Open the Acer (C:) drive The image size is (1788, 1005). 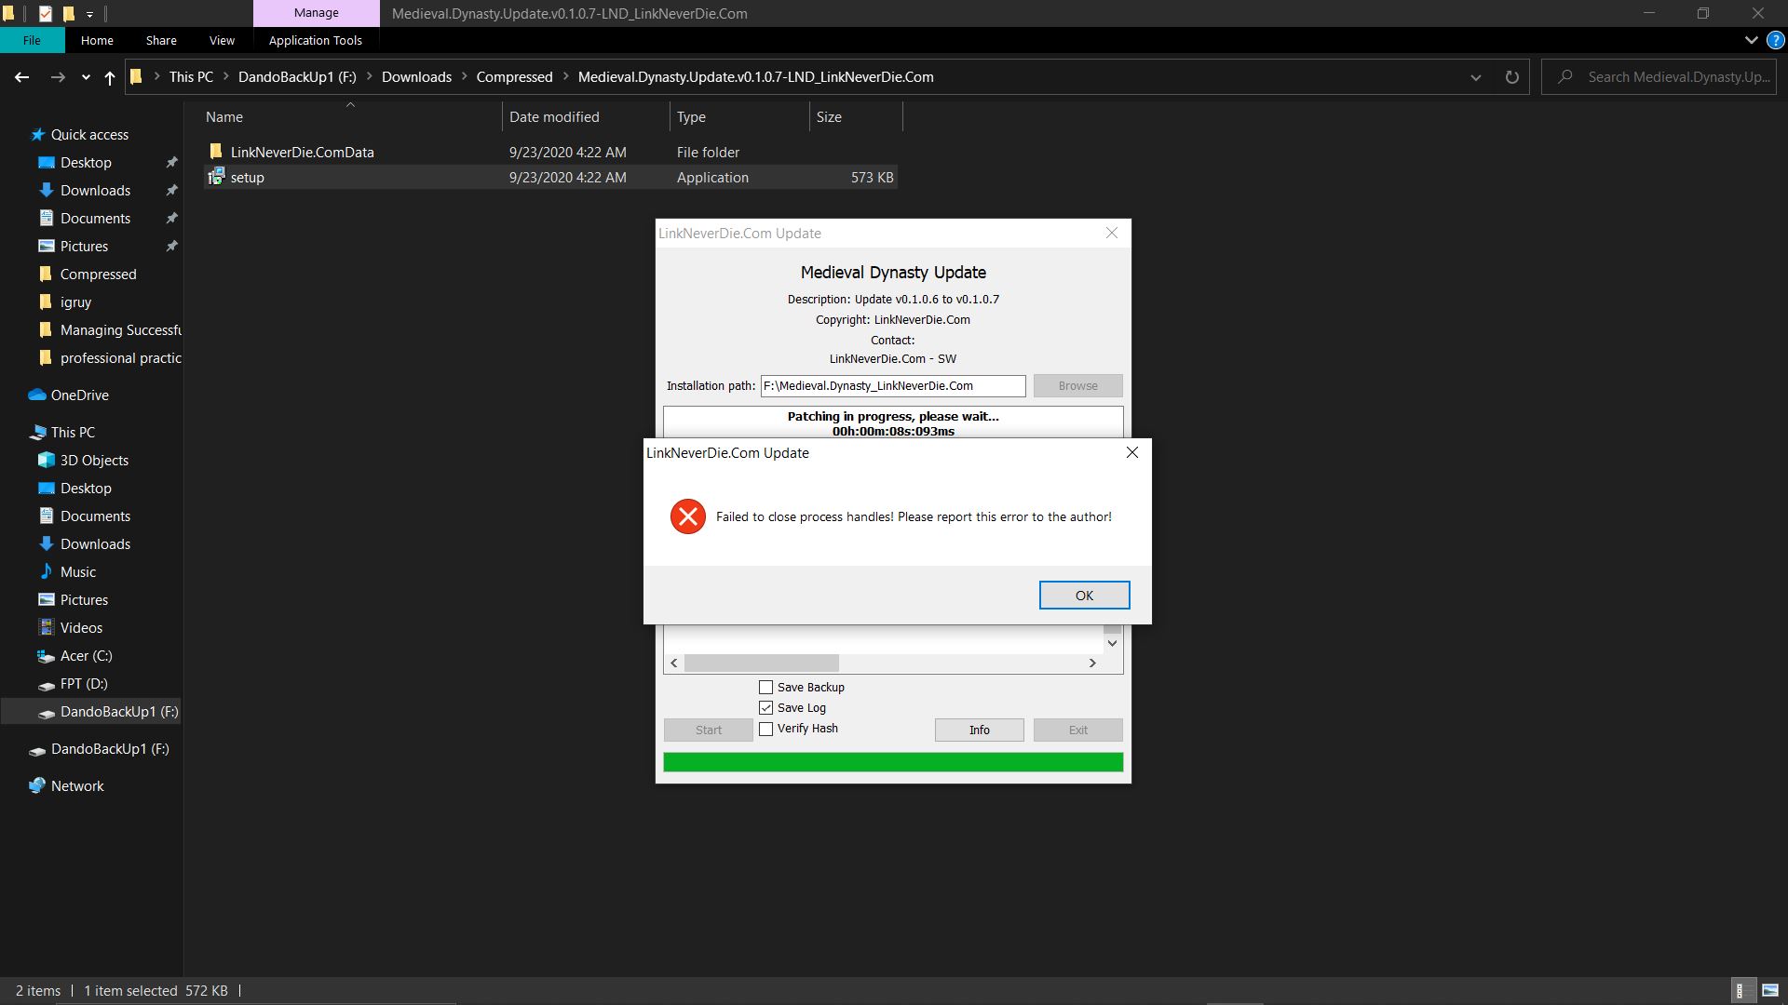[86, 656]
